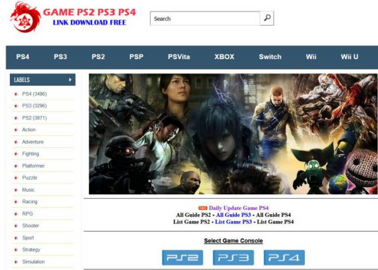Viewport: 378px width, 270px height.
Task: Open the Switch navigation menu item
Action: point(270,57)
